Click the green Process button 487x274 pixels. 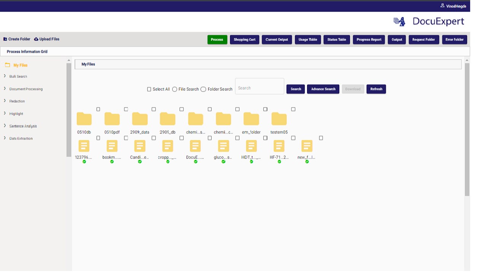tap(217, 40)
